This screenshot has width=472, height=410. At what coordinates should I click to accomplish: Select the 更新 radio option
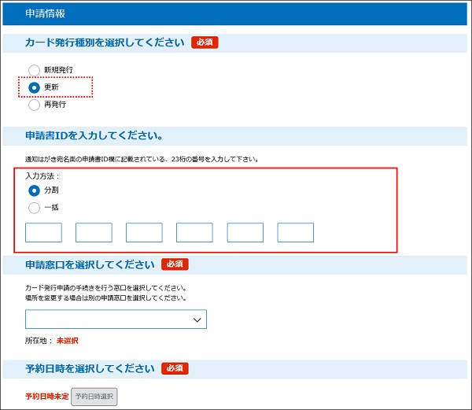point(34,87)
